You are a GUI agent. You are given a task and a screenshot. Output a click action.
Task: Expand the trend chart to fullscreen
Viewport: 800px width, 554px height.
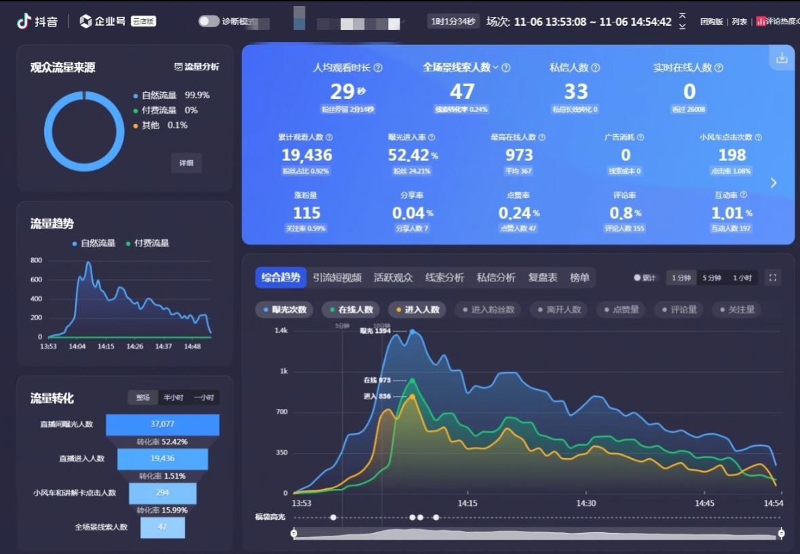tap(773, 278)
